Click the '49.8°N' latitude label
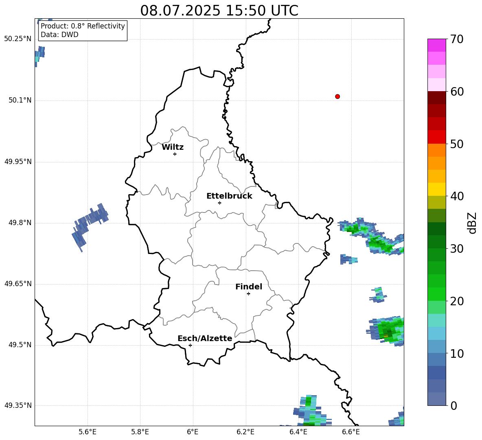 [20, 223]
